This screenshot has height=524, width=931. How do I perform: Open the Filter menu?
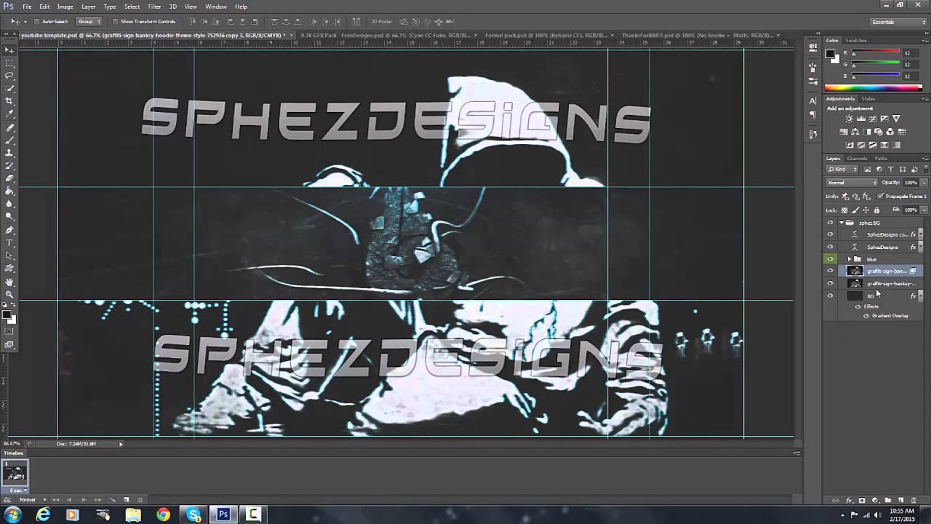[x=154, y=7]
